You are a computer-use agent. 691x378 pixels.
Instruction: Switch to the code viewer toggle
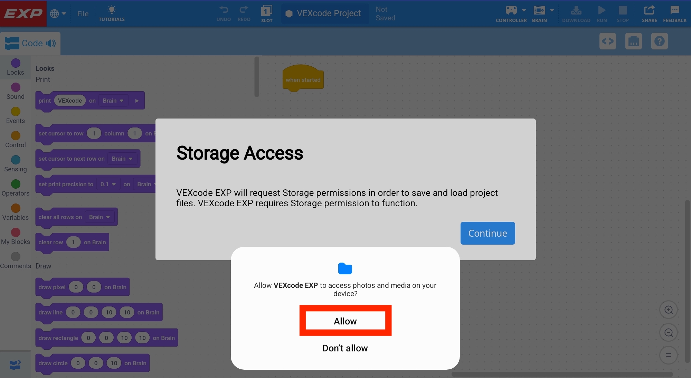coord(607,41)
